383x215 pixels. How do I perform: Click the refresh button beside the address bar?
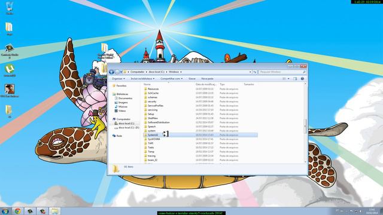(x=255, y=72)
